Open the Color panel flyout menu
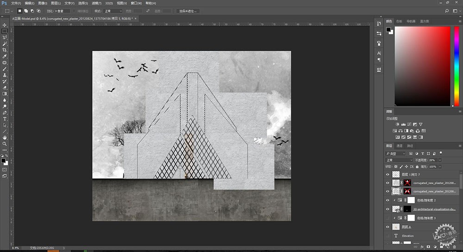 pos(460,21)
